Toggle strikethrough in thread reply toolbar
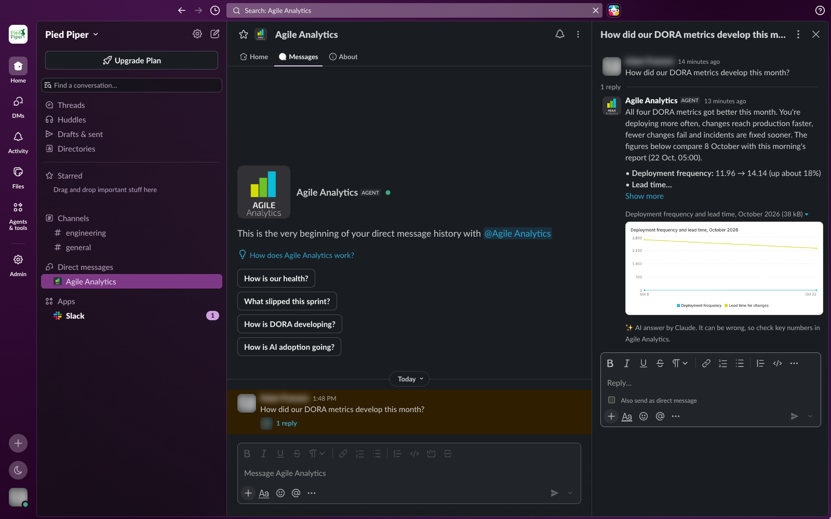Screen dimensions: 831x519 point(660,363)
